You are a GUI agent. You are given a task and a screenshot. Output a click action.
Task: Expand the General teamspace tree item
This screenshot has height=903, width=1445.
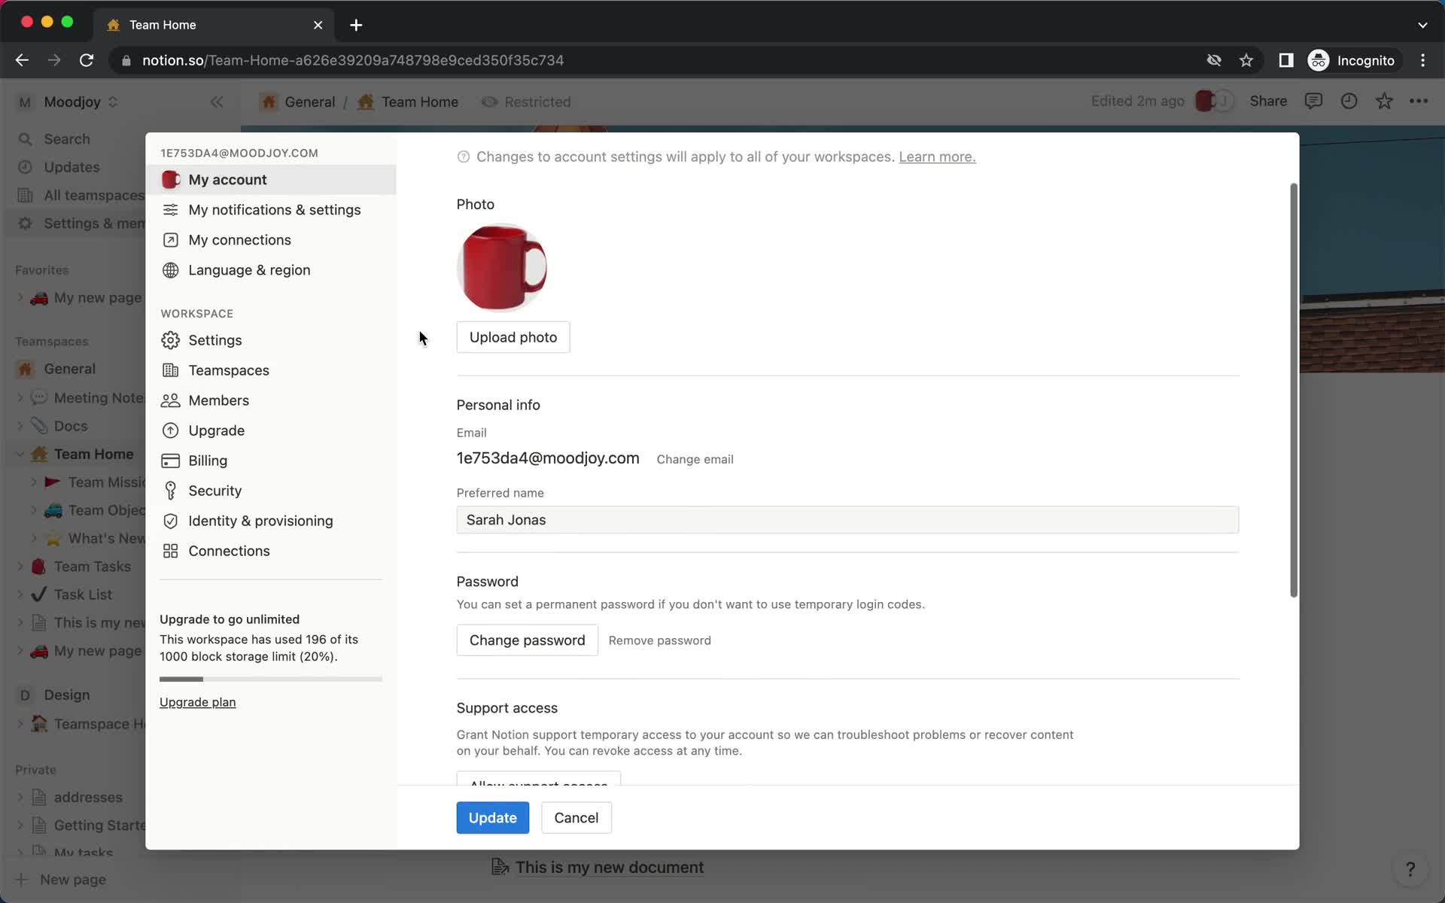pyautogui.click(x=20, y=368)
